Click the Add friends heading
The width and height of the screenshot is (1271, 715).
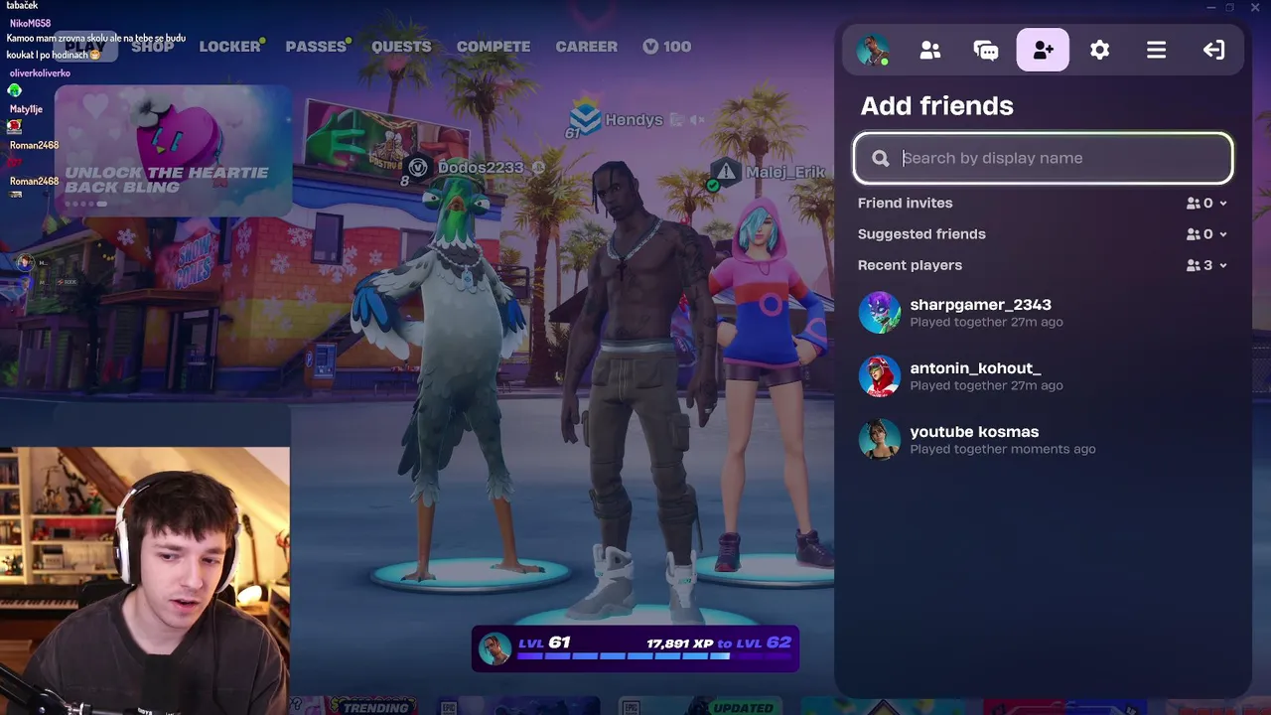pos(936,106)
